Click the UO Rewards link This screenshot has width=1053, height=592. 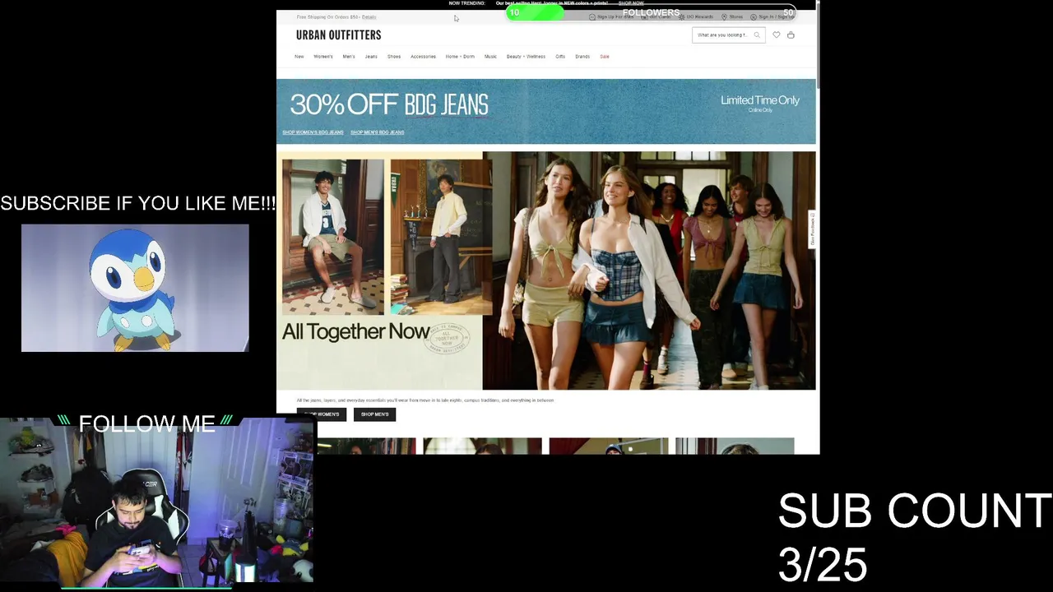(699, 16)
